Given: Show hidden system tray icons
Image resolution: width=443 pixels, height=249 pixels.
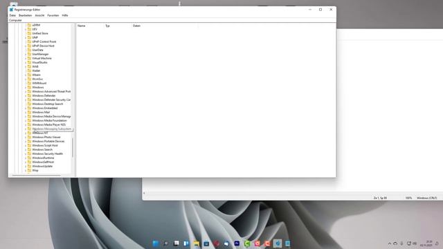Looking at the screenshot, I should tap(390, 243).
